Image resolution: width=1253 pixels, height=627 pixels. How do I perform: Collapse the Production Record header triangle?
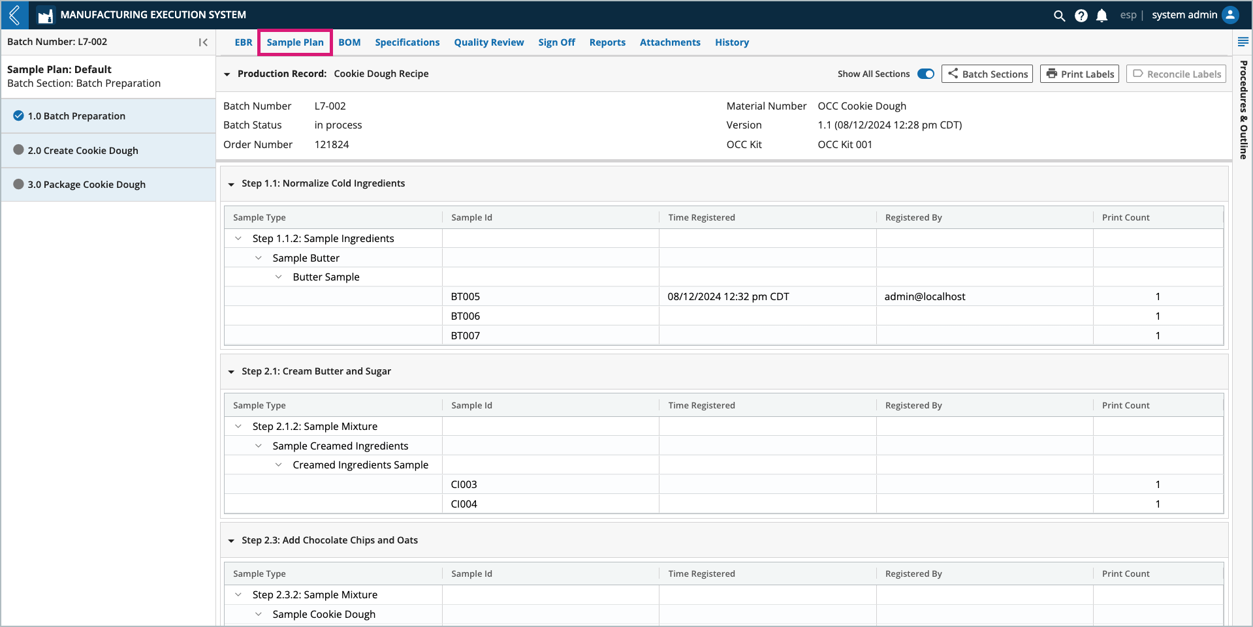coord(227,74)
